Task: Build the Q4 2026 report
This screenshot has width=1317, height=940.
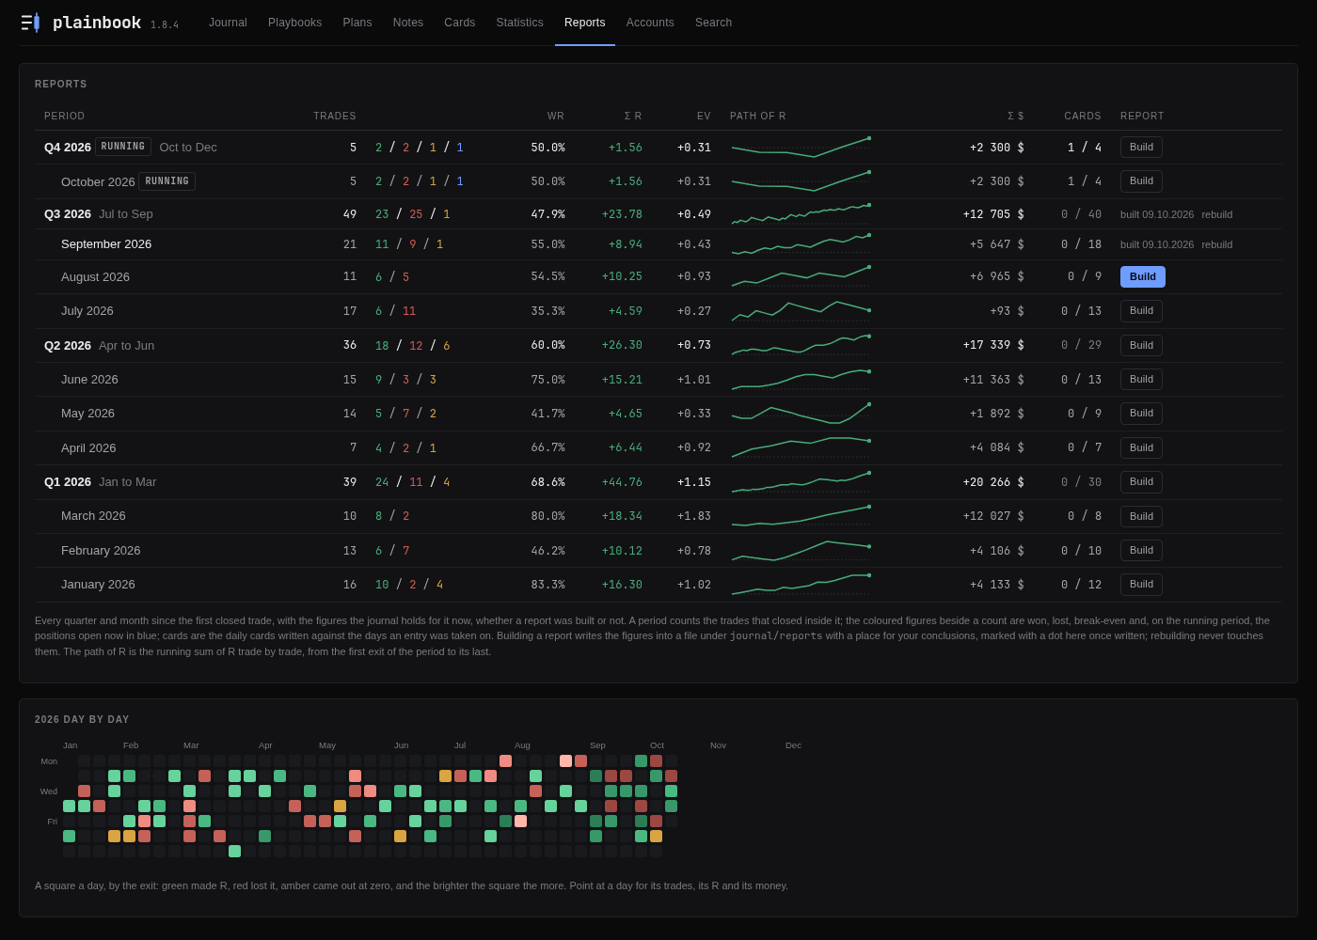Action: pos(1141,148)
